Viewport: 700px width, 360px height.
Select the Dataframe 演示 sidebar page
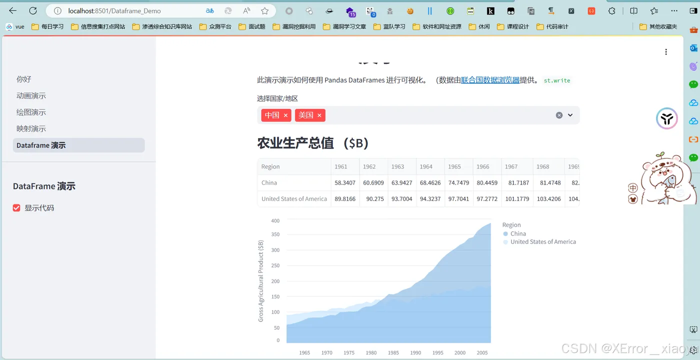point(78,145)
